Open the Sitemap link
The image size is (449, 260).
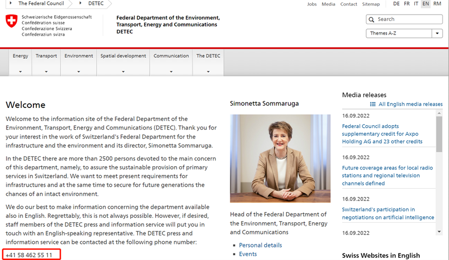371,4
